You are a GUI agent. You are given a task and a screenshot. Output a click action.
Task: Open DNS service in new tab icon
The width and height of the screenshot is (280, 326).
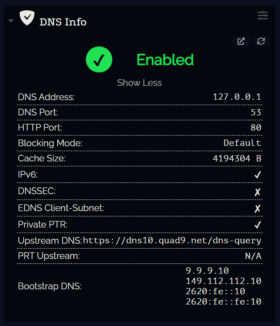pos(241,41)
